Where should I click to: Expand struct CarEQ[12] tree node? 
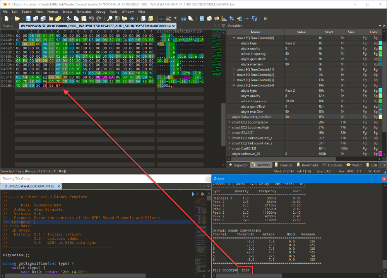[x=229, y=148]
